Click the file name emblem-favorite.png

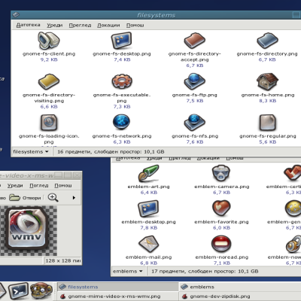tap(221, 222)
